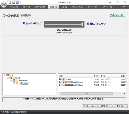Expand the Pictures tree node
This screenshot has height=114, width=129.
point(14,83)
